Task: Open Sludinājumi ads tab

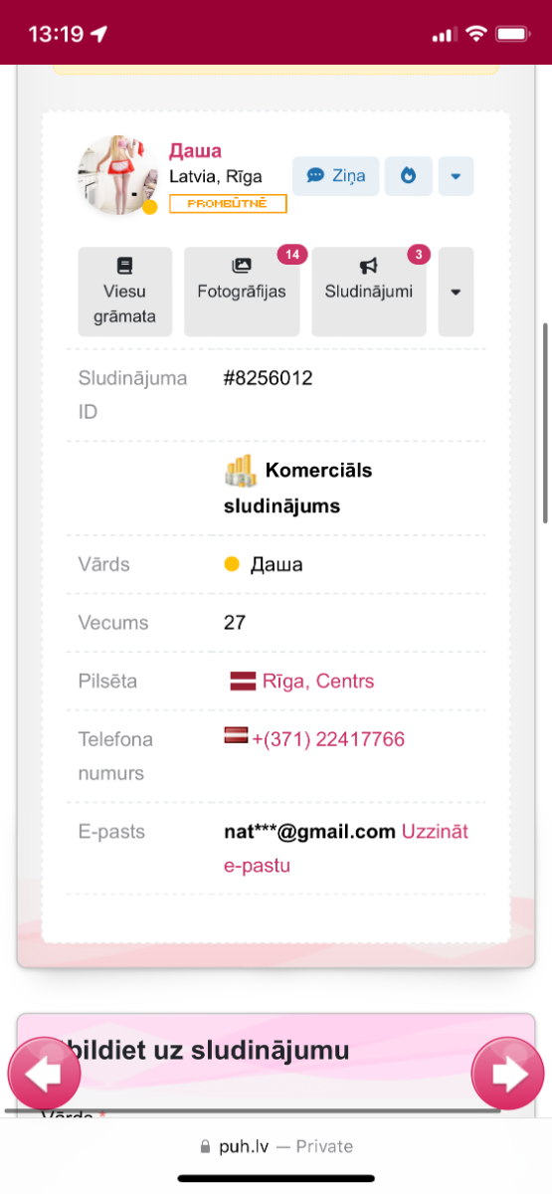Action: point(369,292)
